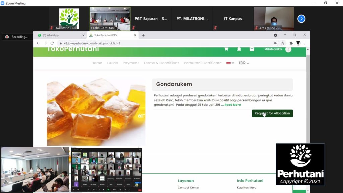Open the shopping cart icon in TokoPerhutani header
Screen dimensions: 343x193
coord(226,49)
